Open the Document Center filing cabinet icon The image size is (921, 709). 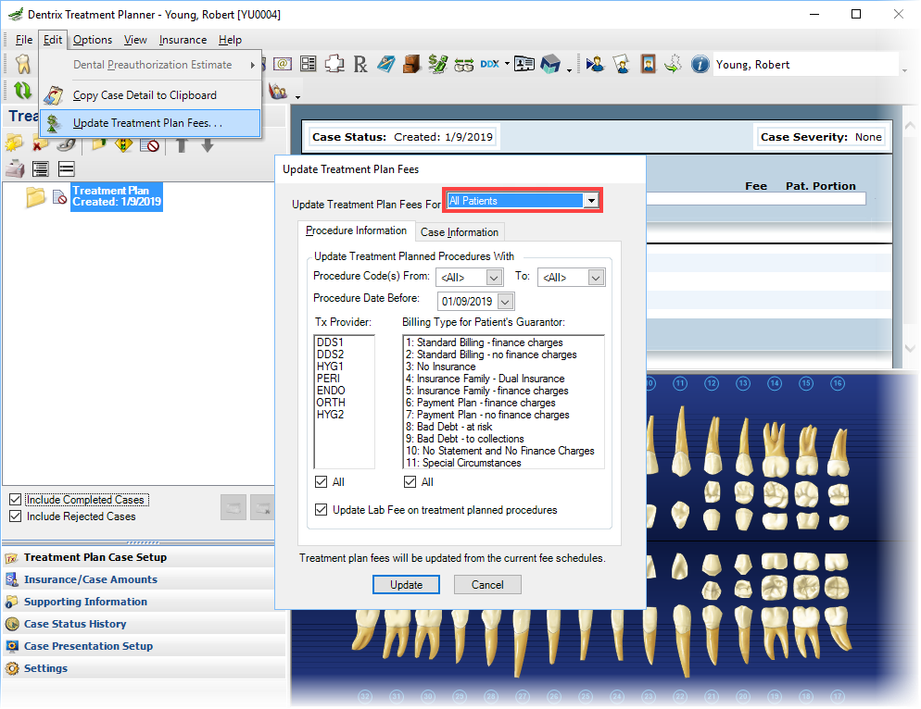(x=411, y=64)
